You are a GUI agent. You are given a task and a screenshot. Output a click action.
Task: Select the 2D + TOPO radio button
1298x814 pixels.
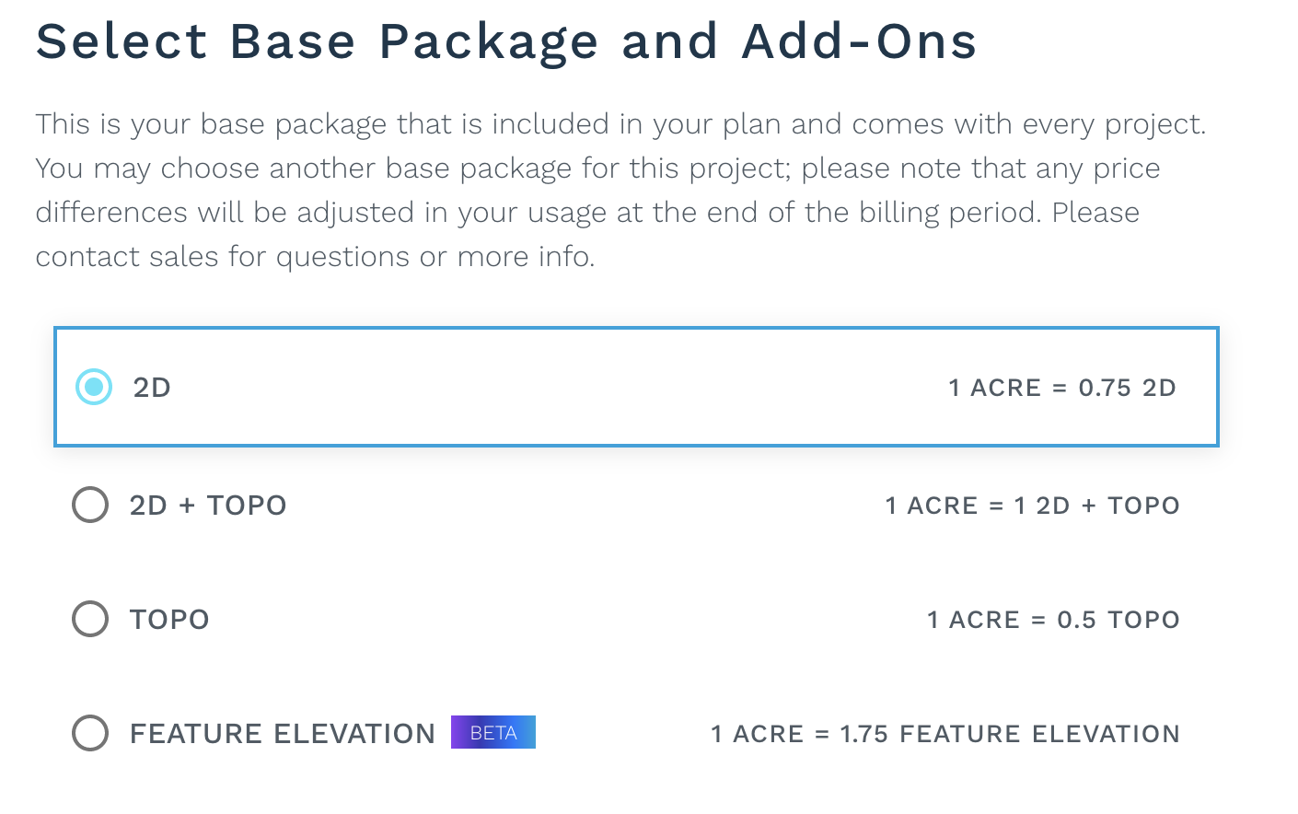(x=90, y=505)
